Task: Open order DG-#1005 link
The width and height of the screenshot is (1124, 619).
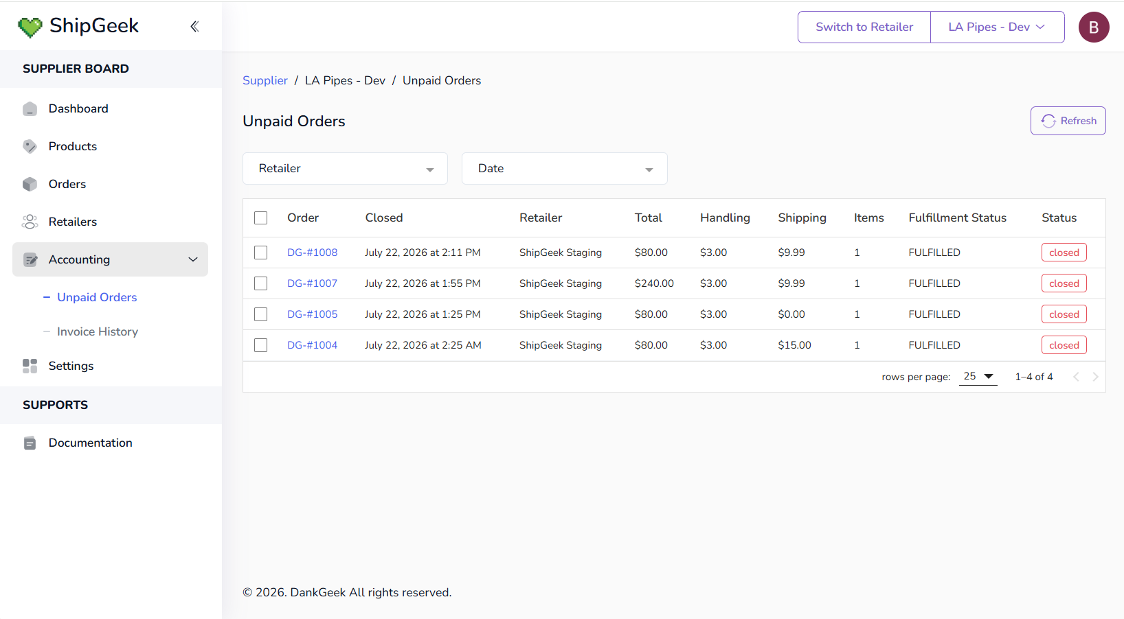Action: [313, 314]
